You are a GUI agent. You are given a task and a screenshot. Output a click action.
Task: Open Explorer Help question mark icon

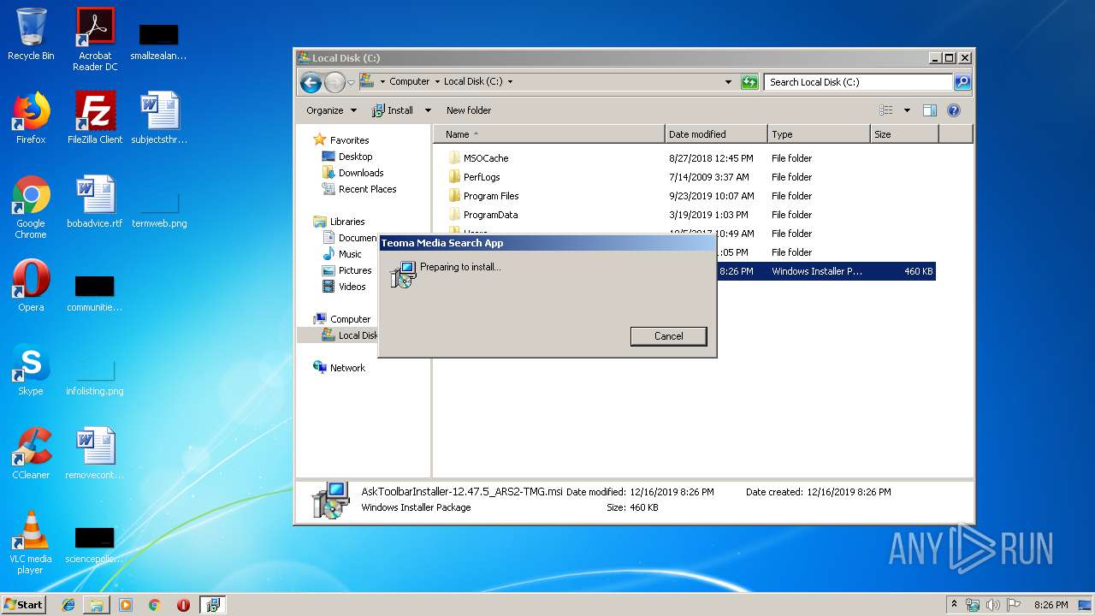pos(954,110)
